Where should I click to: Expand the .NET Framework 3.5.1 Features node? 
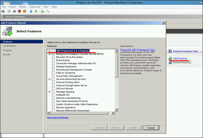(x=49, y=51)
